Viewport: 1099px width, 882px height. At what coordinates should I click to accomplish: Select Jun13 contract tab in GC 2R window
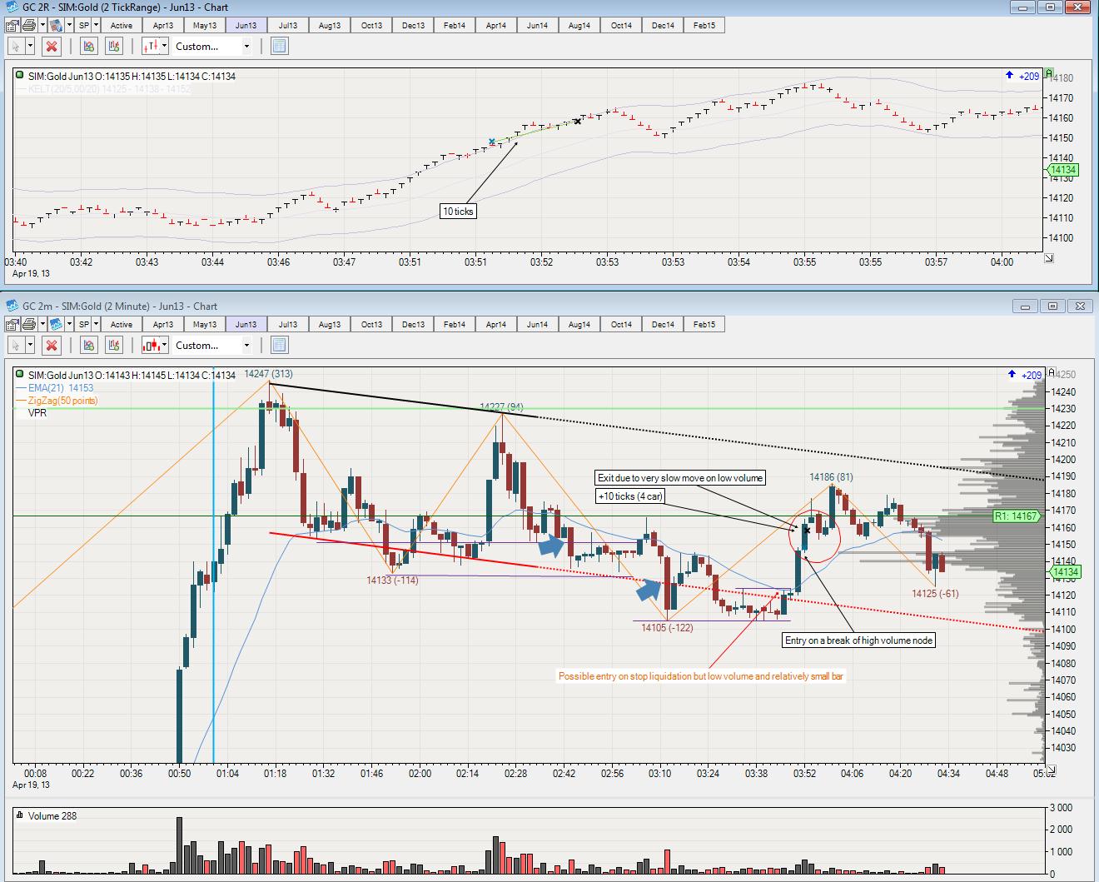point(246,25)
